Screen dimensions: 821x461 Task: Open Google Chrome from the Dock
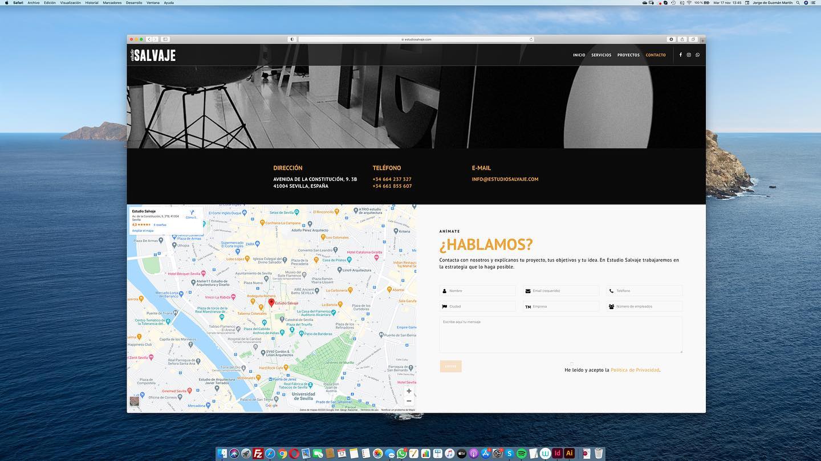point(283,454)
